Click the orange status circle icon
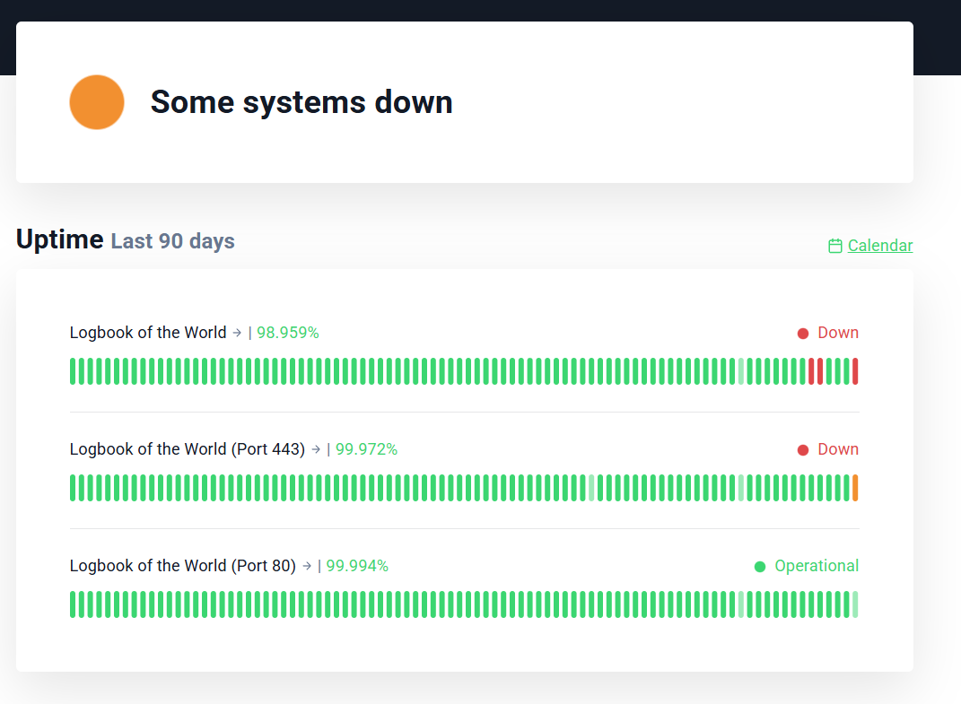The height and width of the screenshot is (704, 961). click(97, 102)
